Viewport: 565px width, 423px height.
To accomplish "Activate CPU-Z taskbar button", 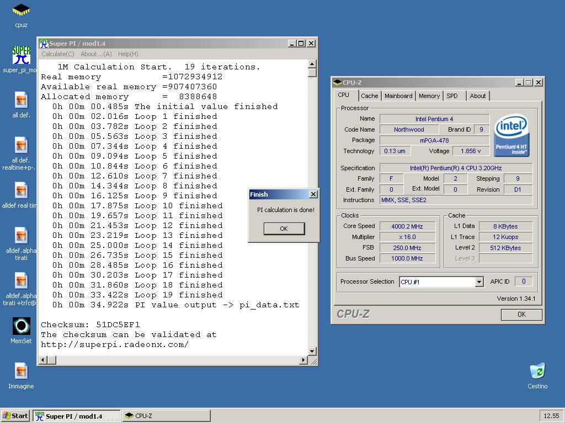I will tap(167, 416).
